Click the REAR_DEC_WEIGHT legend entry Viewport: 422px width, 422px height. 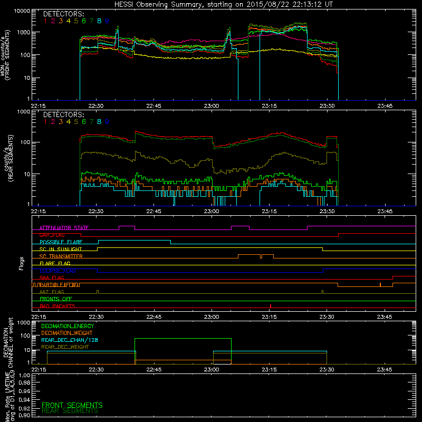[65, 347]
